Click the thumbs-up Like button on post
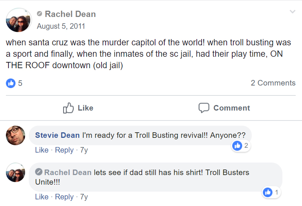 pyautogui.click(x=78, y=108)
